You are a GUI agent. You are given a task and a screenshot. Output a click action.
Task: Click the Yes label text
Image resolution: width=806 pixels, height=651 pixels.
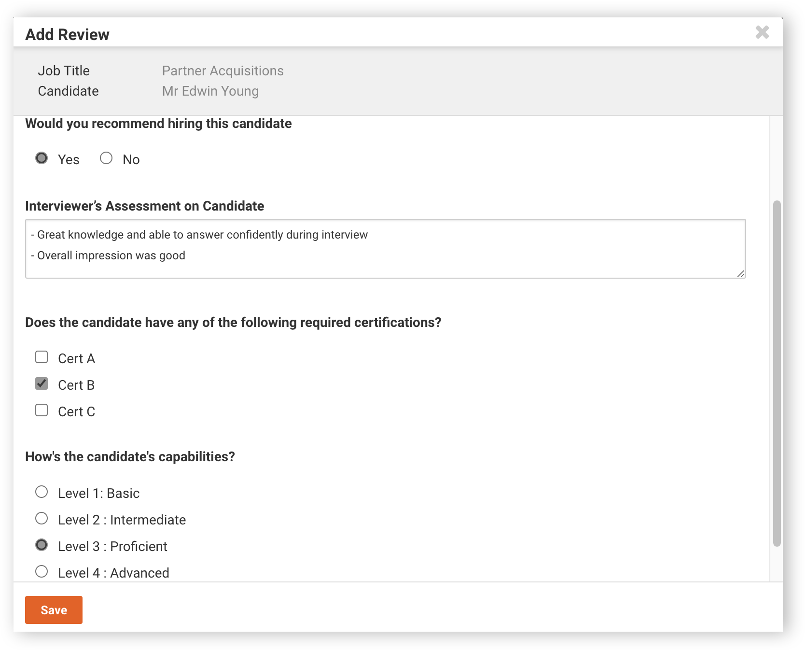pyautogui.click(x=69, y=159)
